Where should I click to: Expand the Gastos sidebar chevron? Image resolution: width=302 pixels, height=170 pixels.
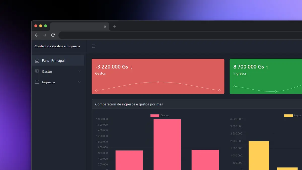(x=80, y=72)
